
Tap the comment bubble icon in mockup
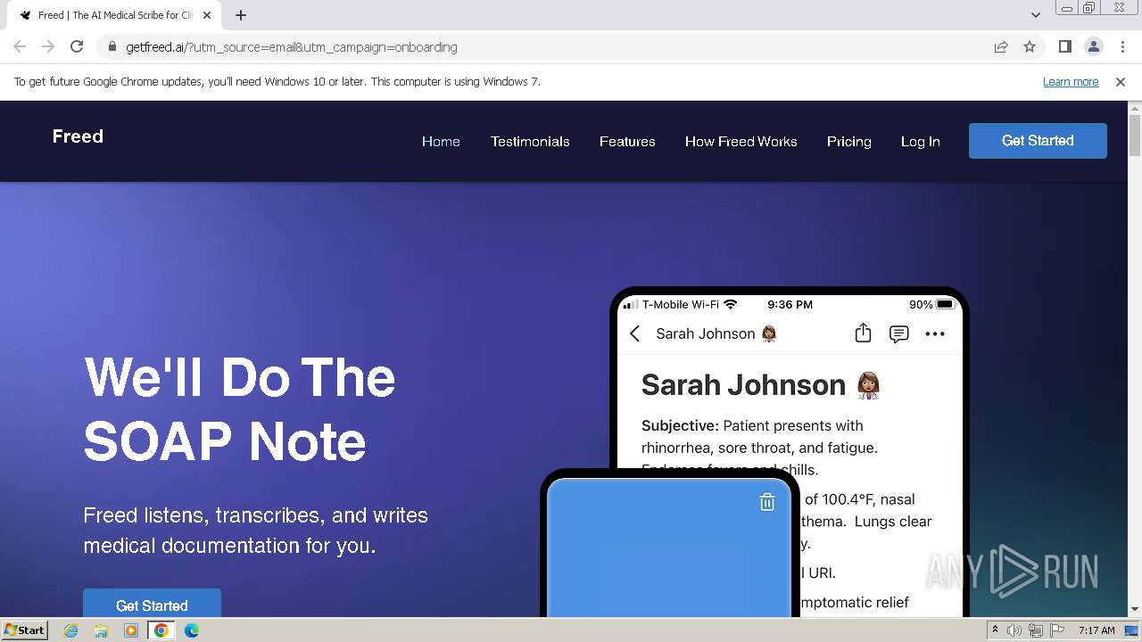coord(898,333)
